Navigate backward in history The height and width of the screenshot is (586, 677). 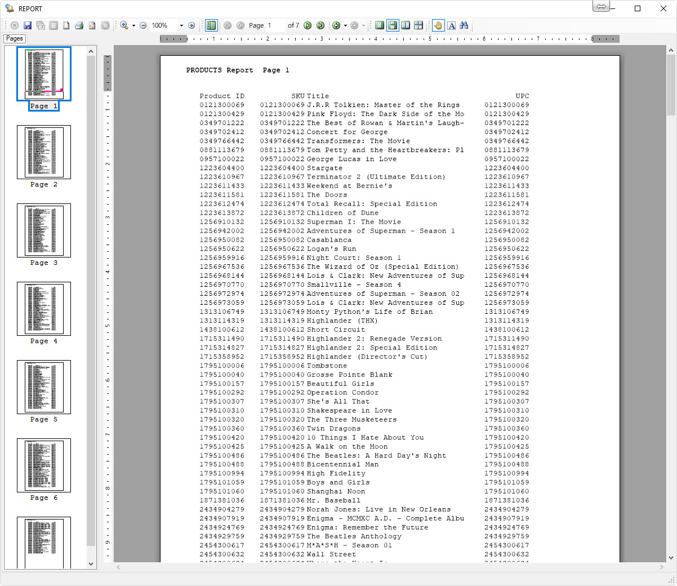336,25
